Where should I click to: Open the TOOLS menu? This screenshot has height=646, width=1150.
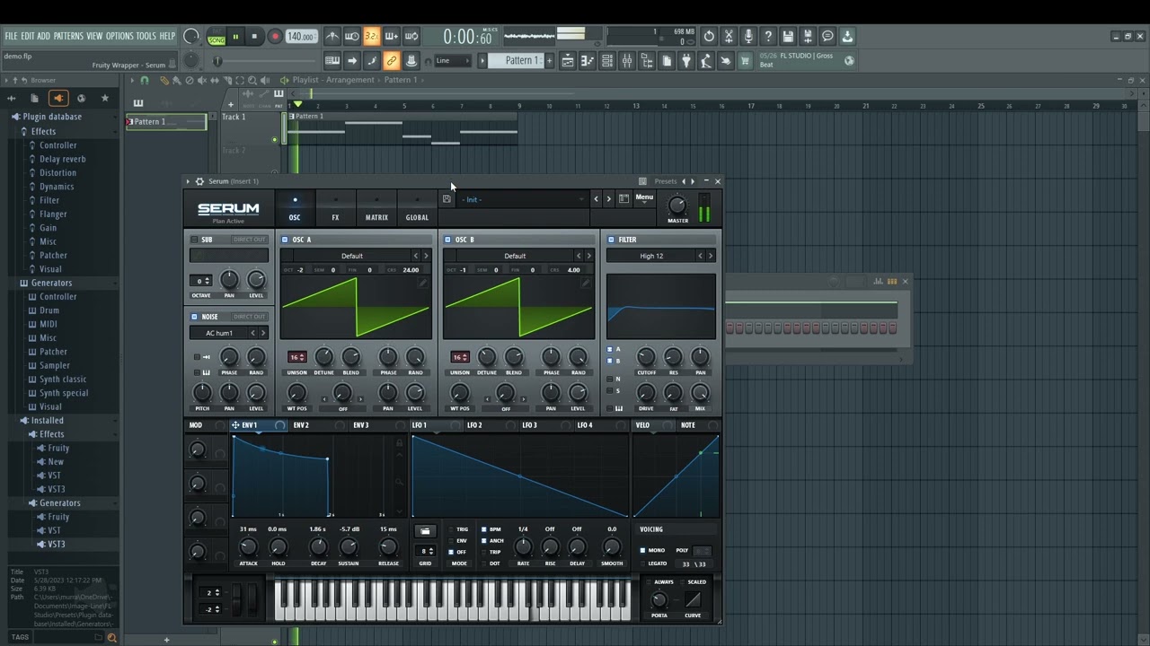[x=146, y=37]
